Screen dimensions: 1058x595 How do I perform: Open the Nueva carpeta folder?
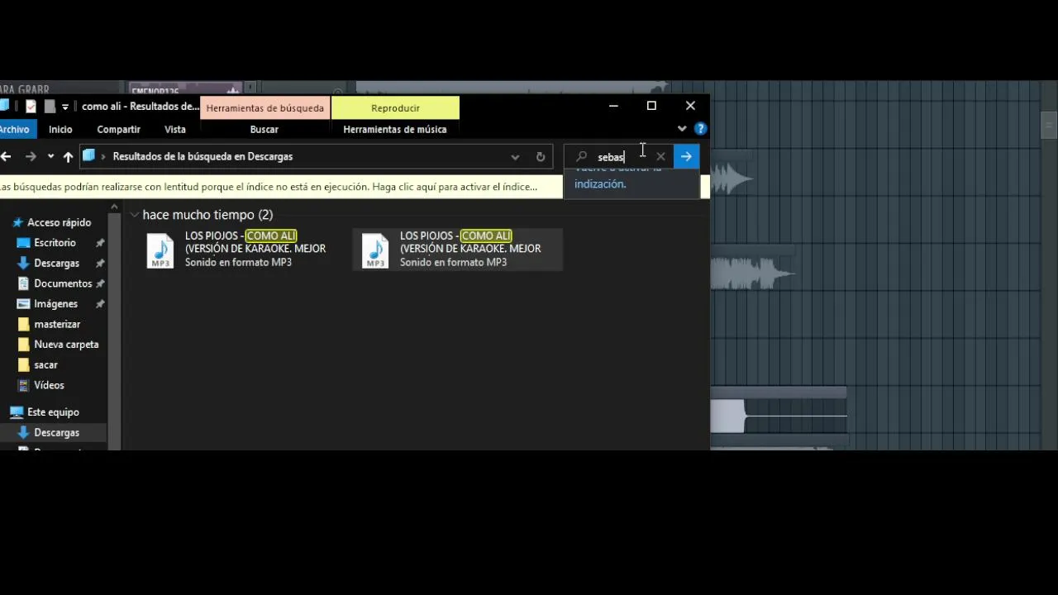(x=66, y=345)
